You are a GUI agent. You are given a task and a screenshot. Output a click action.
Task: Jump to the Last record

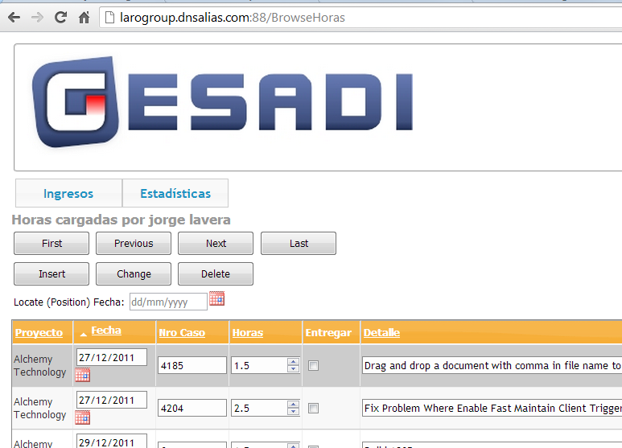299,244
